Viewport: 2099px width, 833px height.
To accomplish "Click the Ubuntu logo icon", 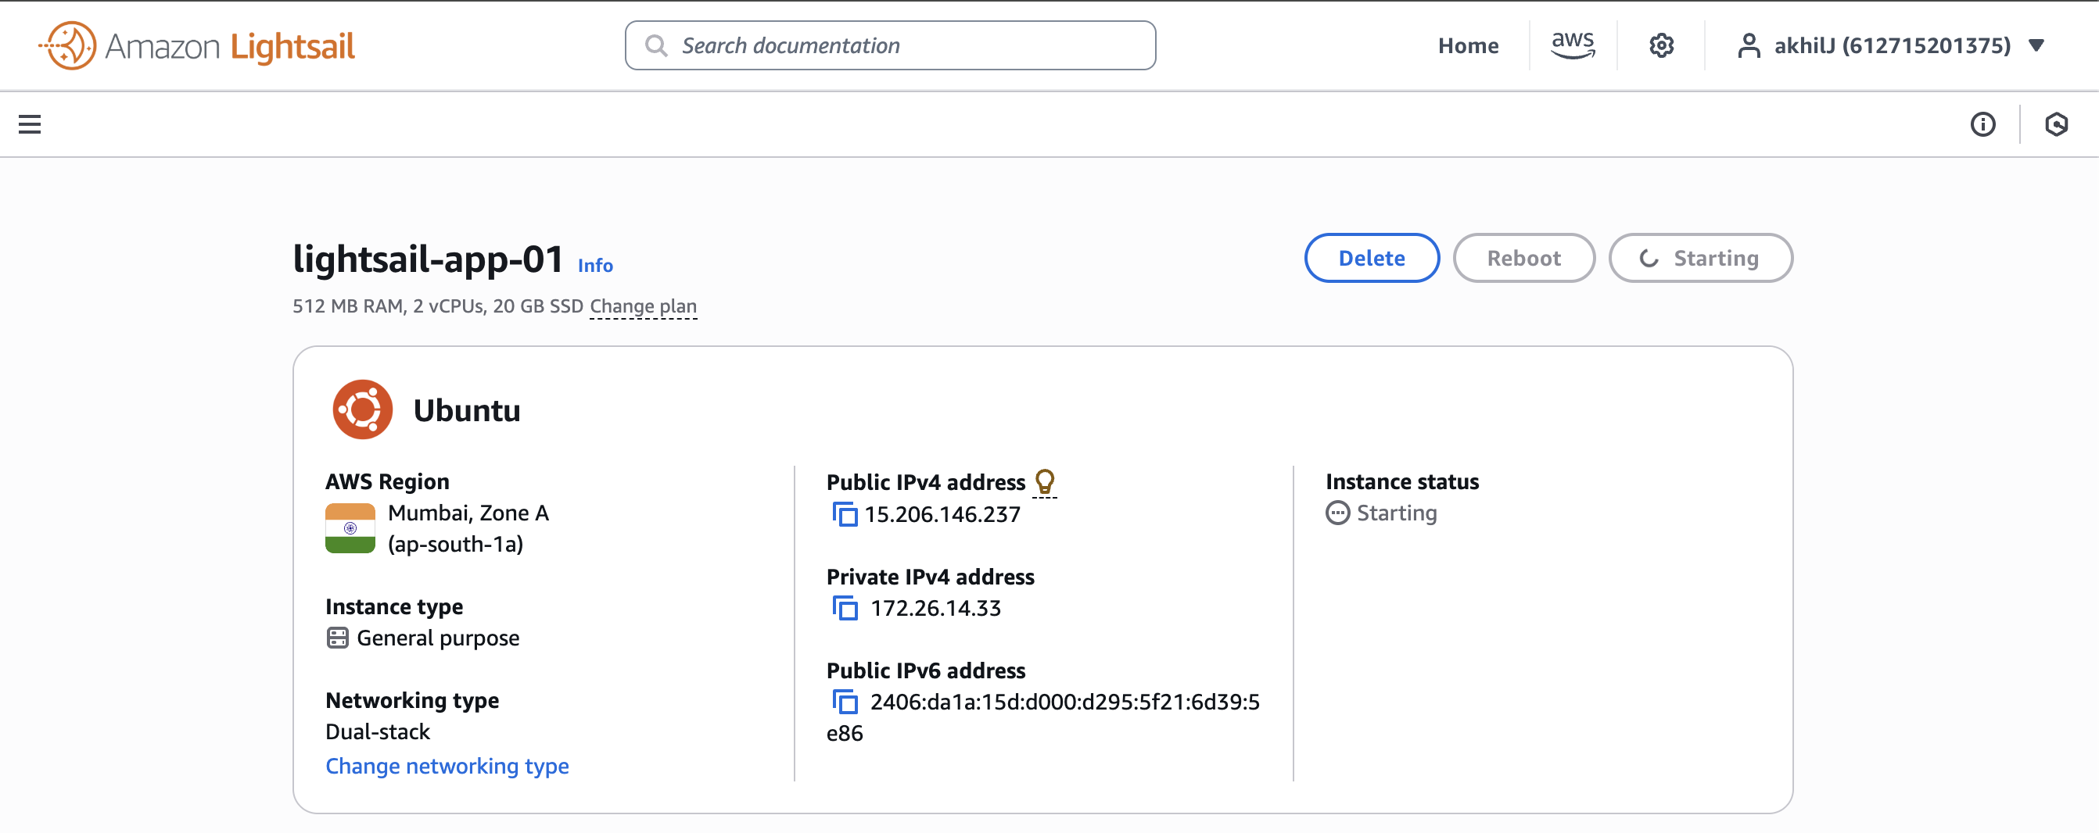I will coord(363,409).
